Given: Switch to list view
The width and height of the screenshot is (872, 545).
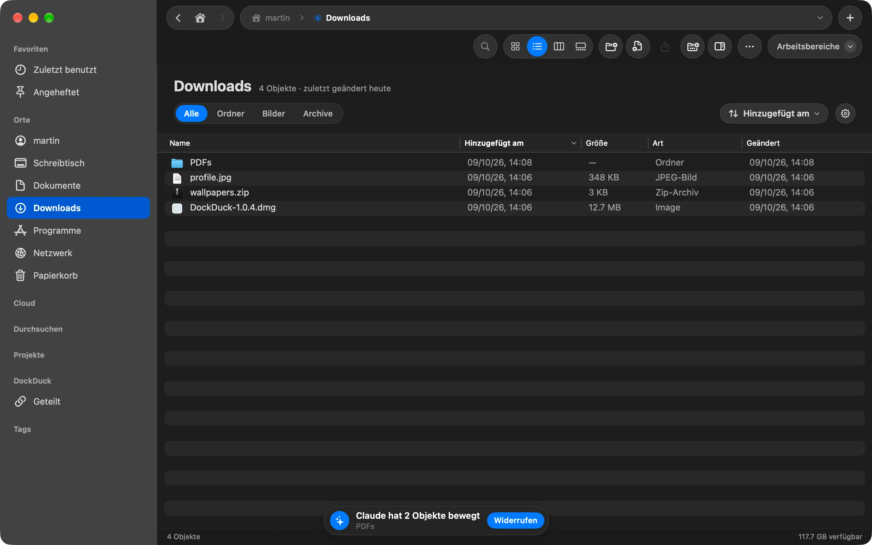Looking at the screenshot, I should [x=537, y=47].
